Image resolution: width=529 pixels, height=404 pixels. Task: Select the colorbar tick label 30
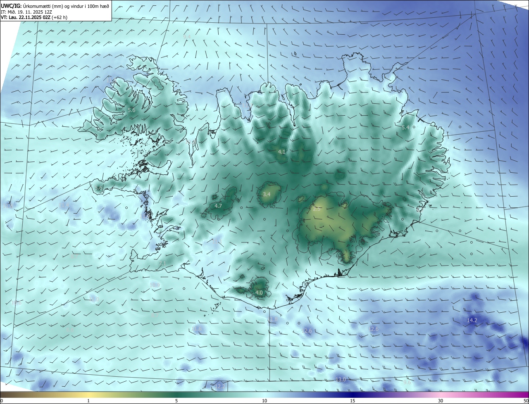click(x=441, y=401)
